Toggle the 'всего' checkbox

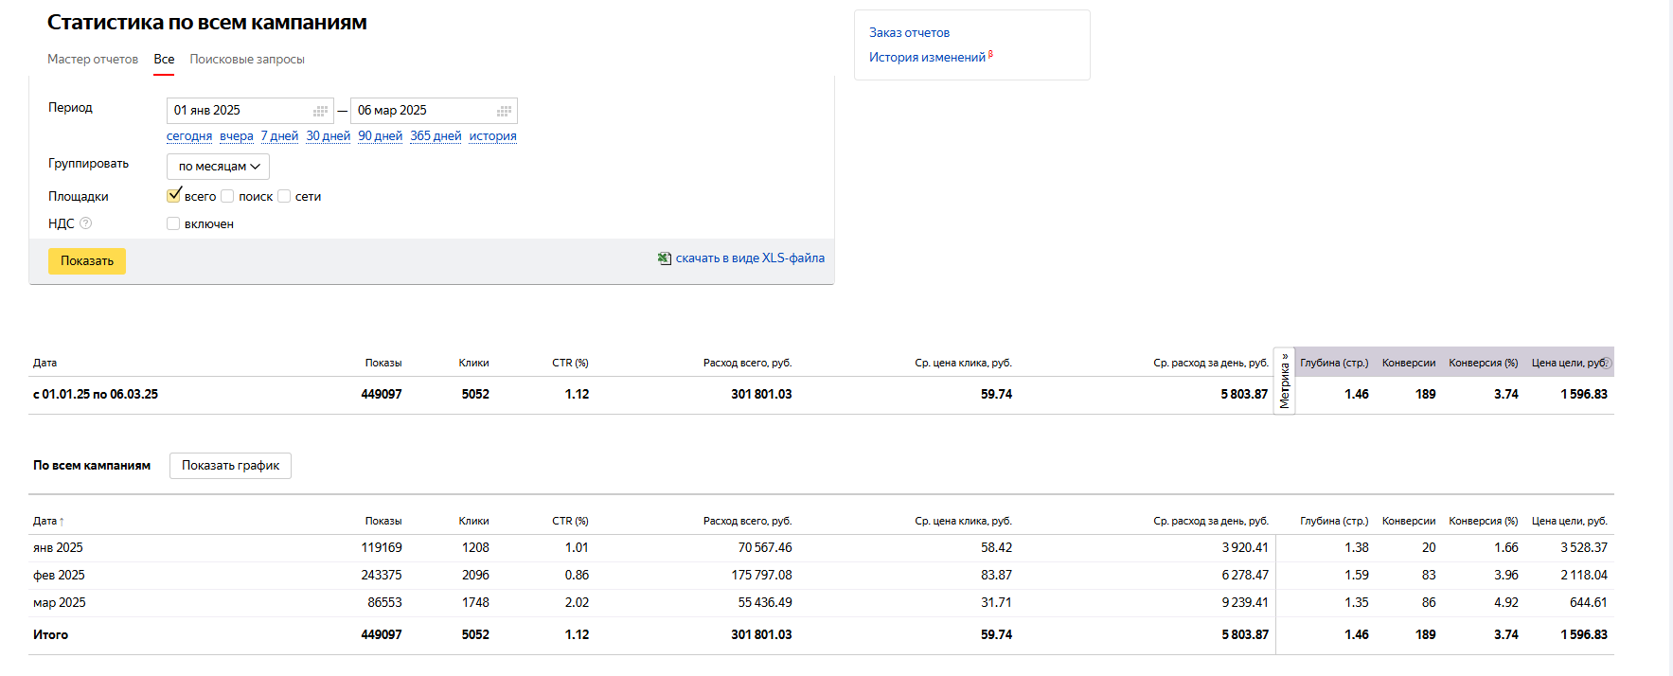point(173,195)
